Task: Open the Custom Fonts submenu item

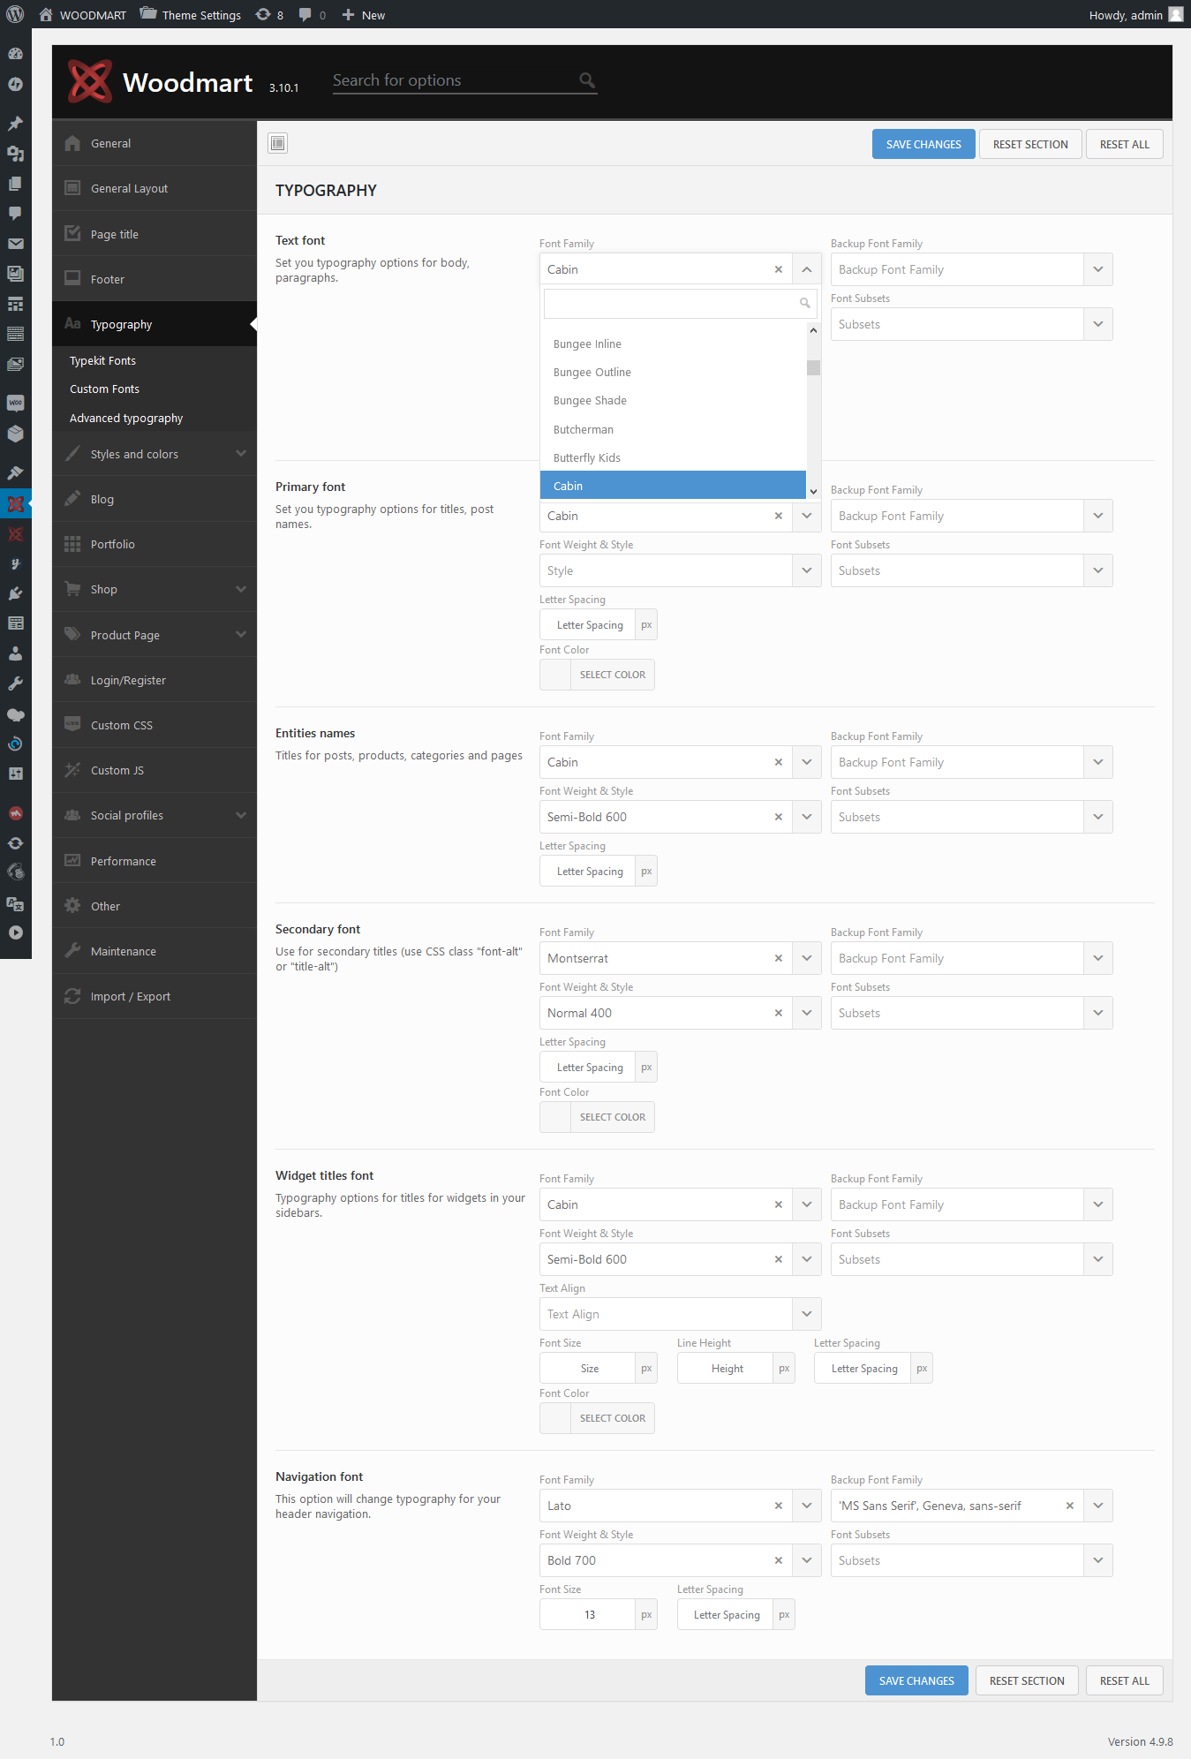Action: pyautogui.click(x=104, y=389)
